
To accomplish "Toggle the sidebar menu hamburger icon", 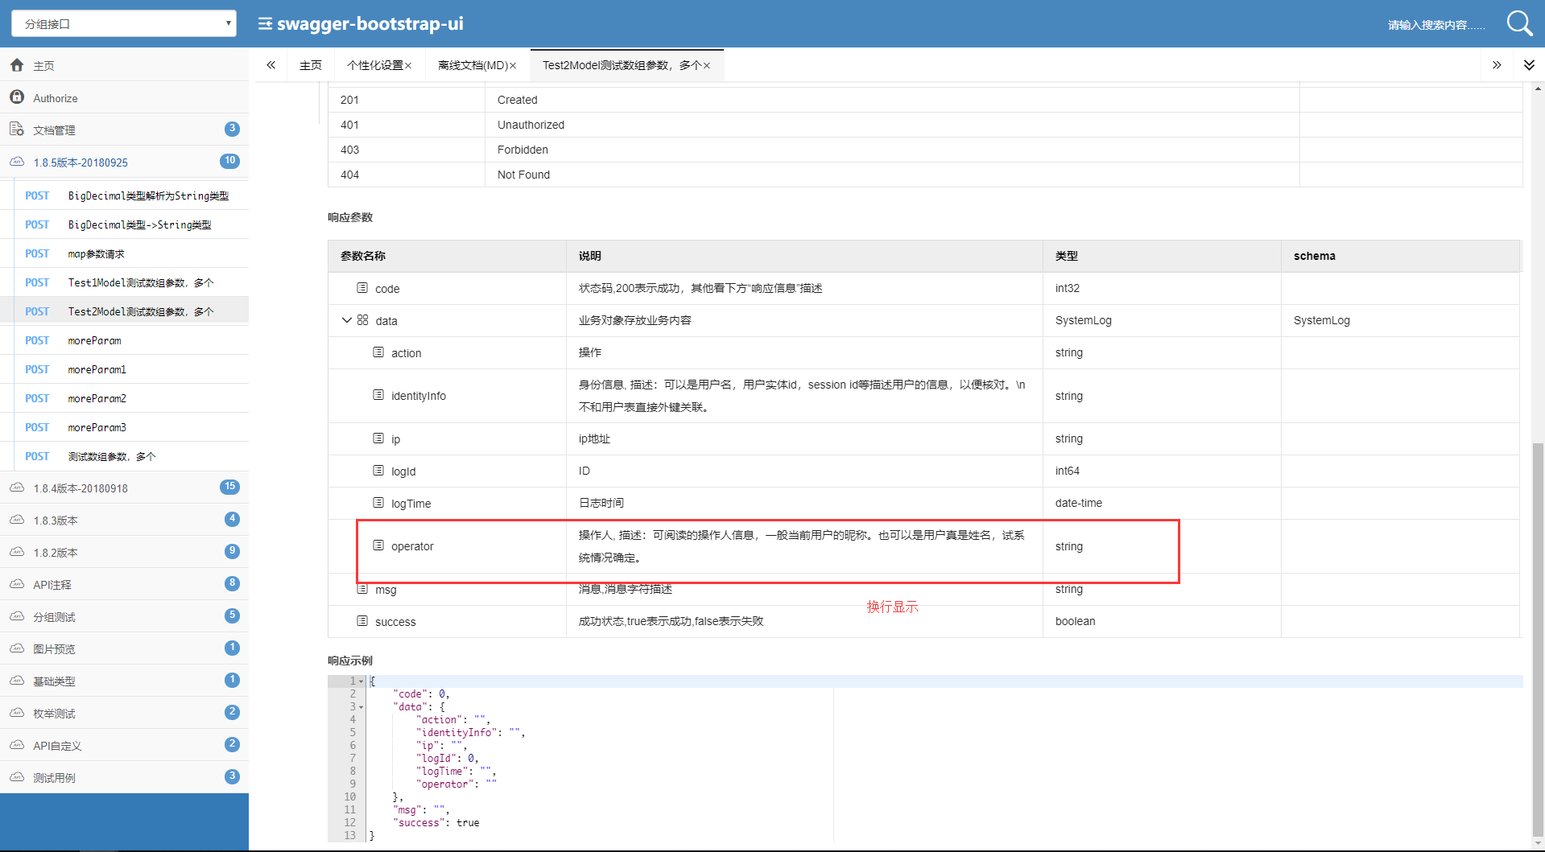I will pyautogui.click(x=265, y=24).
